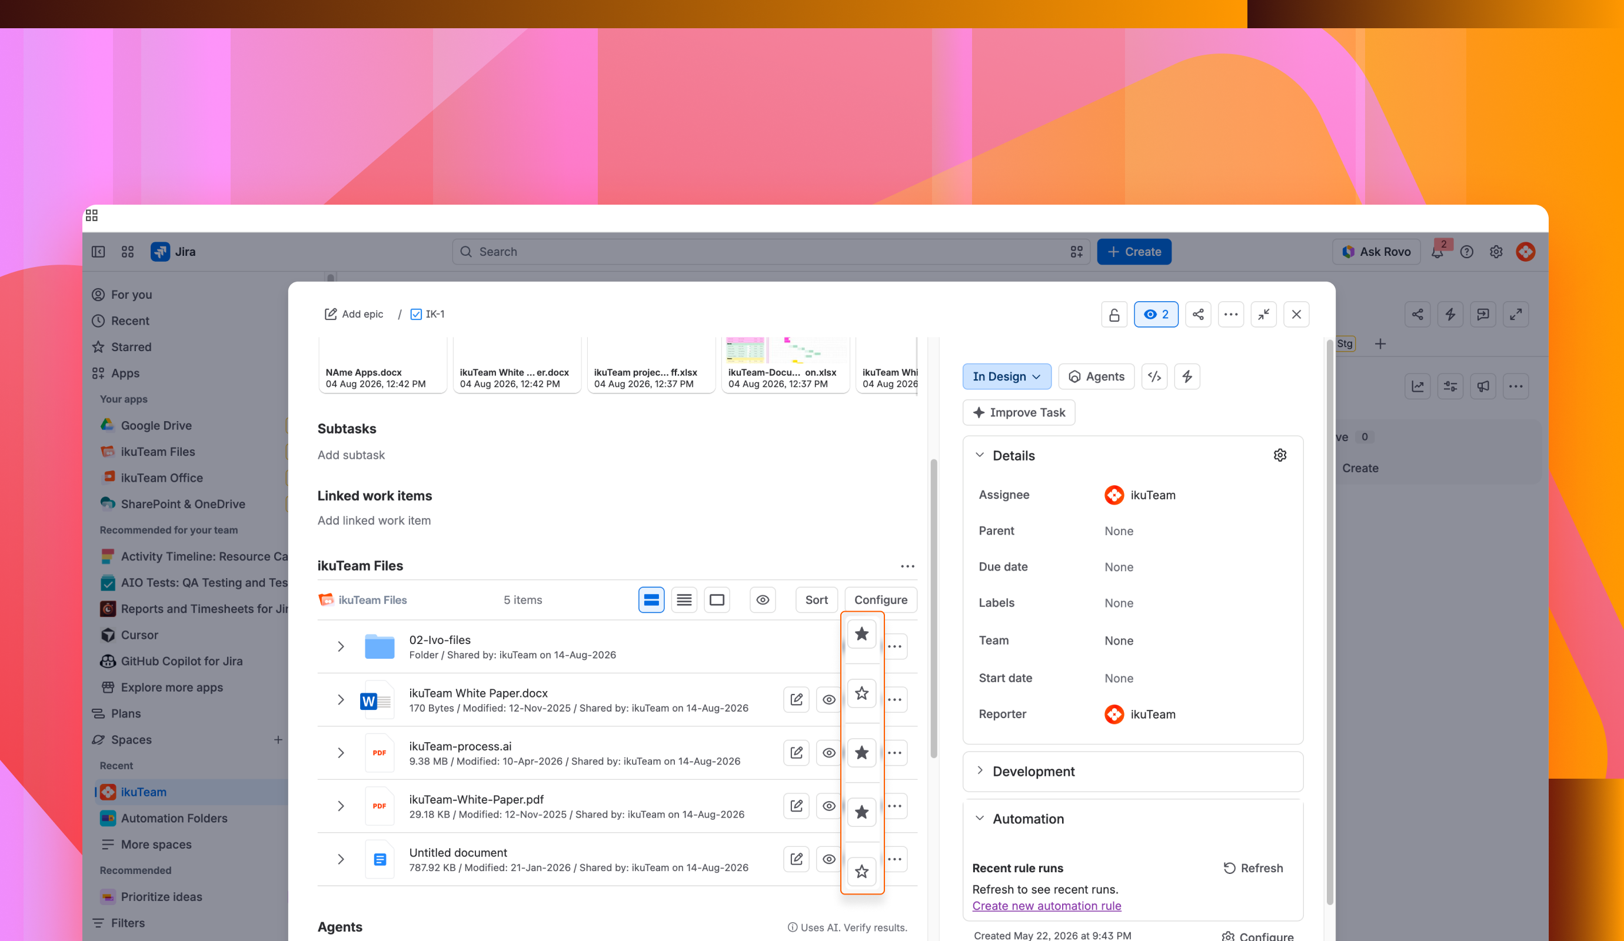The height and width of the screenshot is (941, 1624).
Task: Toggle the watchers eye button showing 2
Action: (1156, 314)
